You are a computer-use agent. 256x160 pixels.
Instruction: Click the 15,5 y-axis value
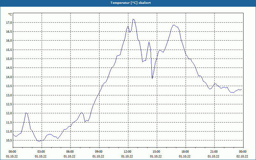tap(9, 50)
